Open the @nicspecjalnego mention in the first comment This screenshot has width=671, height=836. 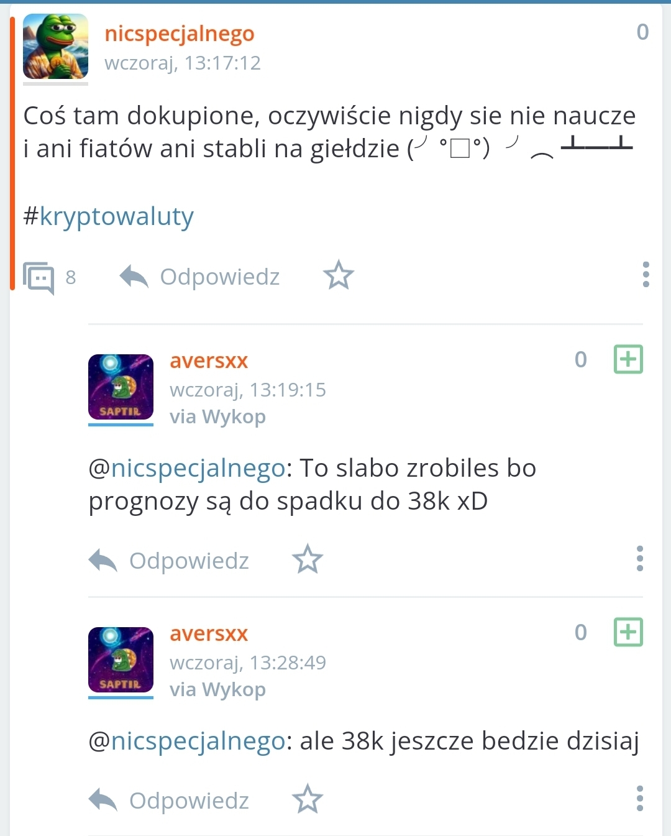tap(187, 469)
